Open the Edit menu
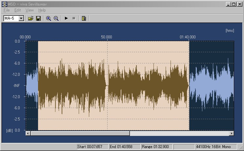This screenshot has height=151, width=244. 17,10
